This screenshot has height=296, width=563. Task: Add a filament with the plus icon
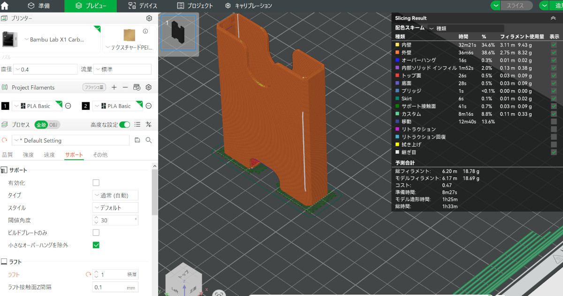click(x=114, y=87)
